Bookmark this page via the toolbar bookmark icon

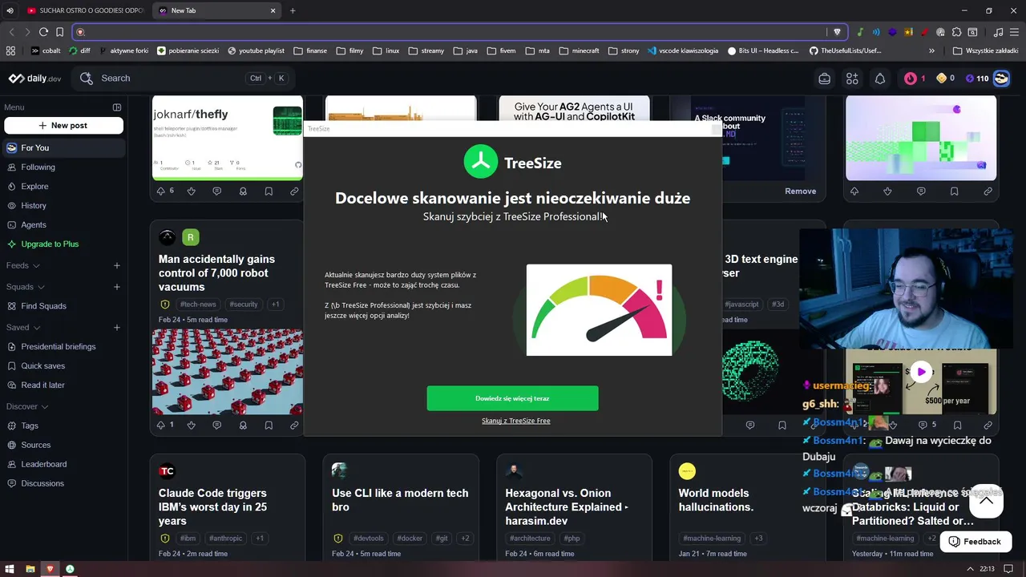pos(59,32)
